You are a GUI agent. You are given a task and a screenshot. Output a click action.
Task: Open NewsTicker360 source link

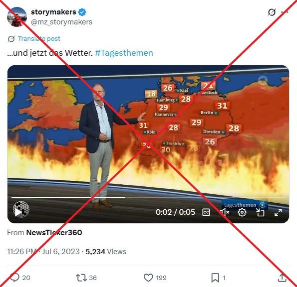(54, 233)
